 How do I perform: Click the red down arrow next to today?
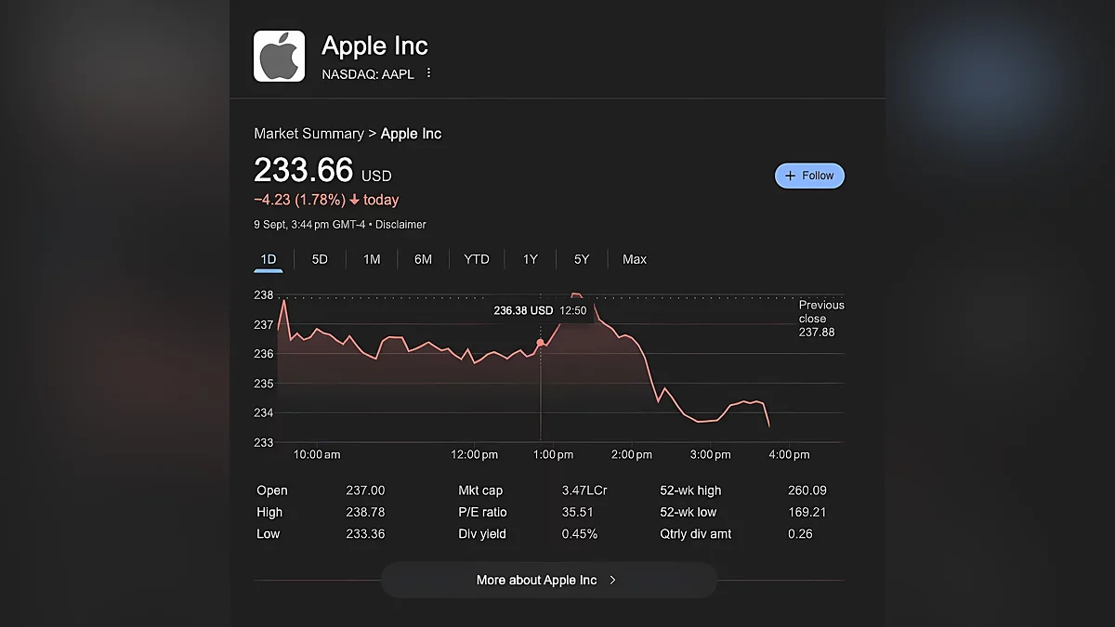(354, 200)
